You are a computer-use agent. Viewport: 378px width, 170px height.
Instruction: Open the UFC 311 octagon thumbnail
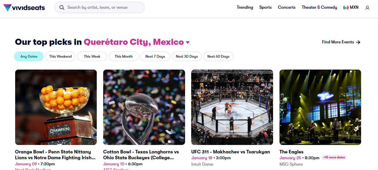(232, 107)
